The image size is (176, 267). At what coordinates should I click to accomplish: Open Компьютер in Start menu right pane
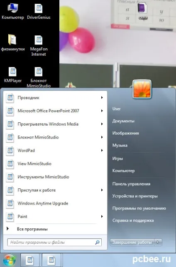point(124,171)
